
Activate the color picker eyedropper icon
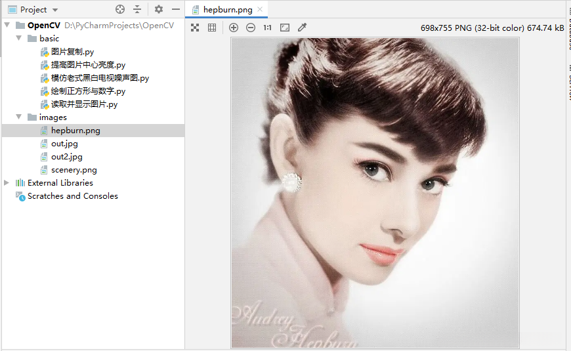pos(303,28)
